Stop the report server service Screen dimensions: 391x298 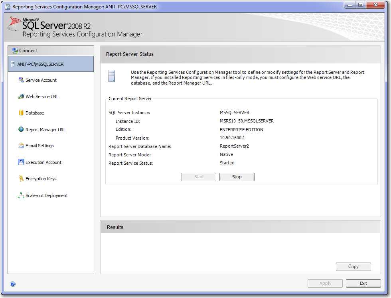click(237, 177)
